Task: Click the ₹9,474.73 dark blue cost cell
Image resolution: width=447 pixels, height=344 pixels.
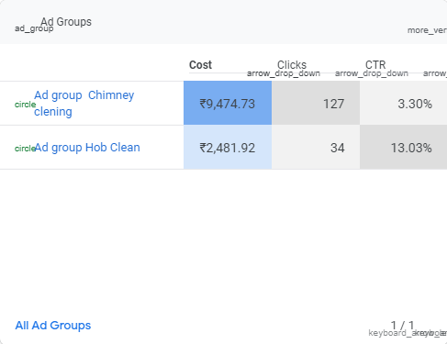Action: (228, 103)
